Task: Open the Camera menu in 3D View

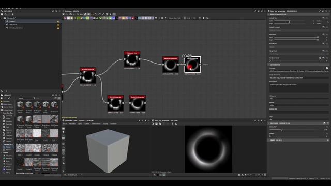Action: (x=87, y=124)
